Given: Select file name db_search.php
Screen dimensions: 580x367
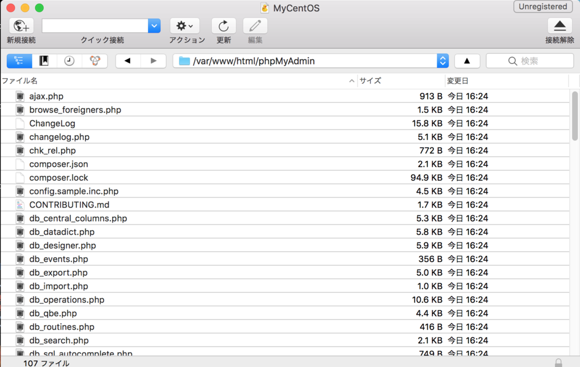Looking at the screenshot, I should 59,340.
